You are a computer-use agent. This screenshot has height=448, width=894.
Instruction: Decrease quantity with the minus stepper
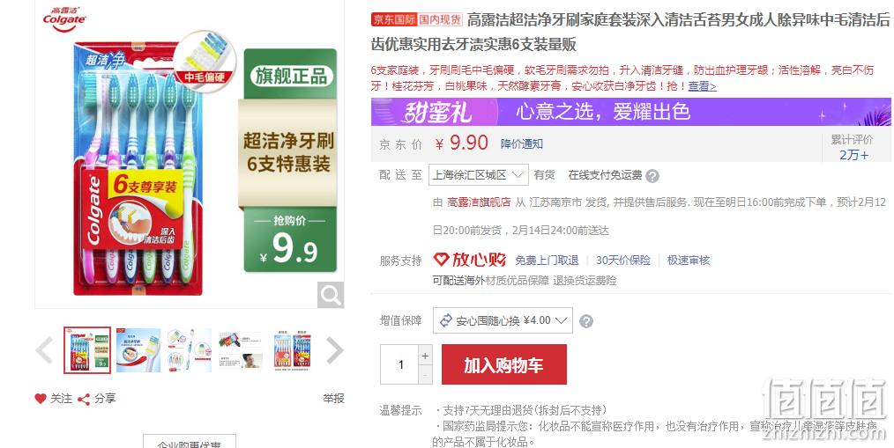coord(425,375)
